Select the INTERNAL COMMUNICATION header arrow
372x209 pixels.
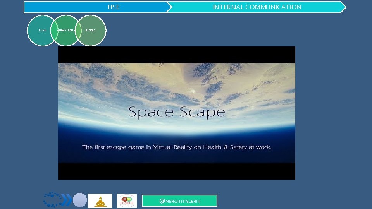[x=257, y=7]
